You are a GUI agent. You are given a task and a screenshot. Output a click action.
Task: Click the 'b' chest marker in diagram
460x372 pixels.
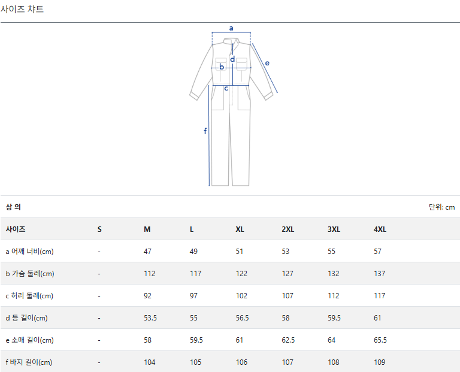click(x=222, y=66)
